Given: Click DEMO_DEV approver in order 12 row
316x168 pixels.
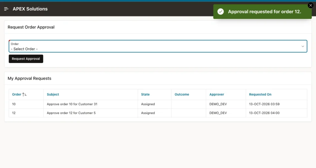Looking at the screenshot, I should (218, 113).
